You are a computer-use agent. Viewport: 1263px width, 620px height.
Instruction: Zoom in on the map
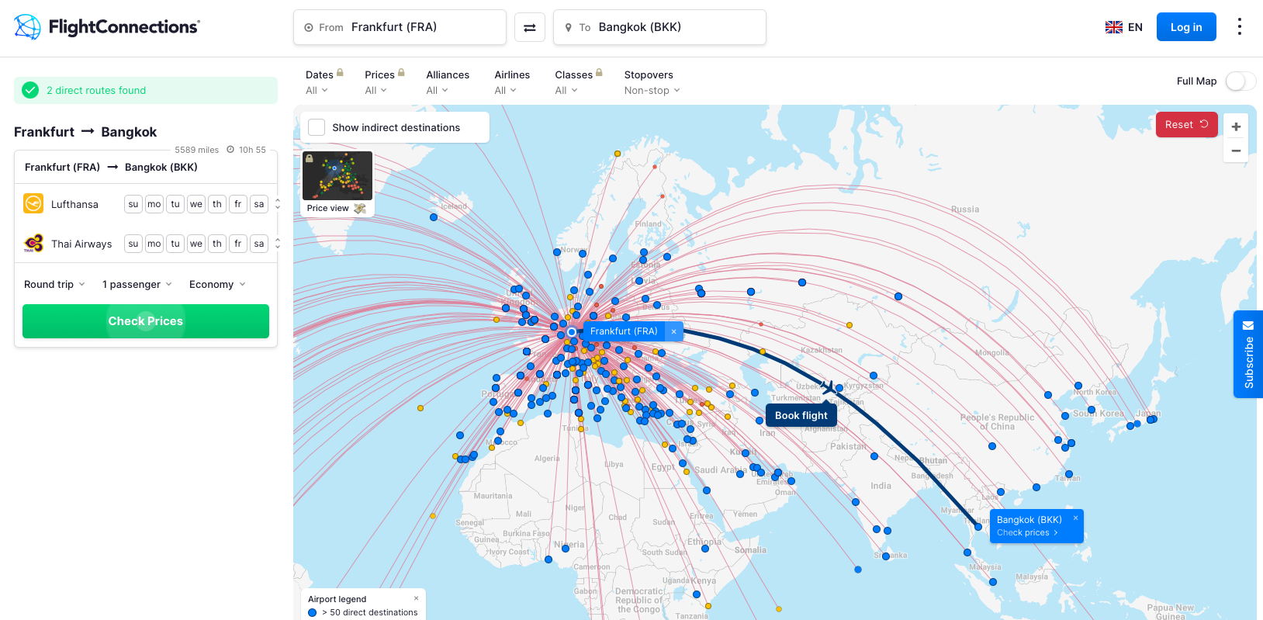click(x=1236, y=126)
